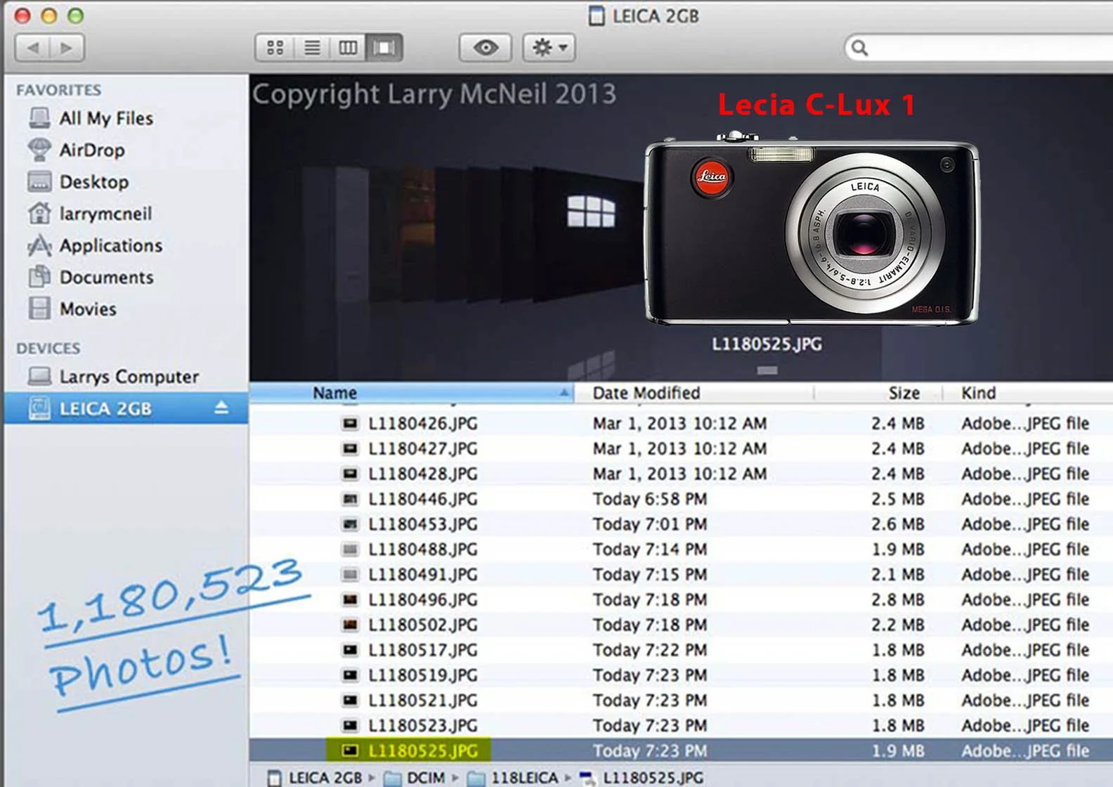Click in the Finder search field
The image size is (1113, 787).
point(980,48)
